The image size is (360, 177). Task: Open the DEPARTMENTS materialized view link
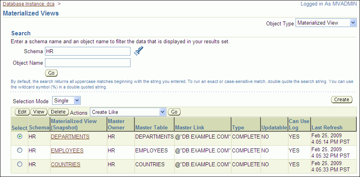coord(70,137)
